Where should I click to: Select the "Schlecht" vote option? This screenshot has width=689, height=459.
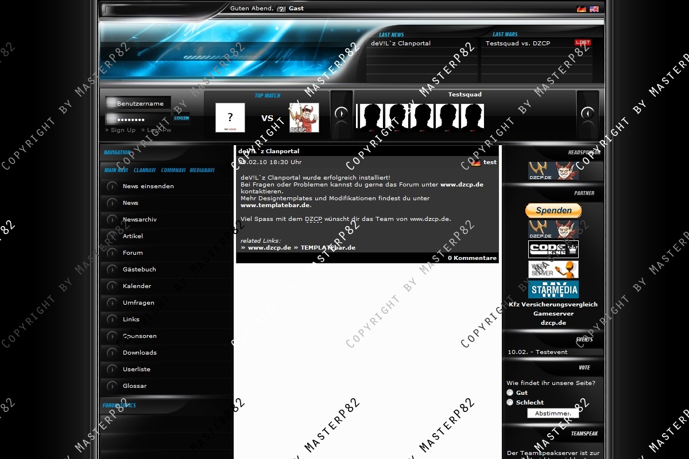pyautogui.click(x=510, y=402)
